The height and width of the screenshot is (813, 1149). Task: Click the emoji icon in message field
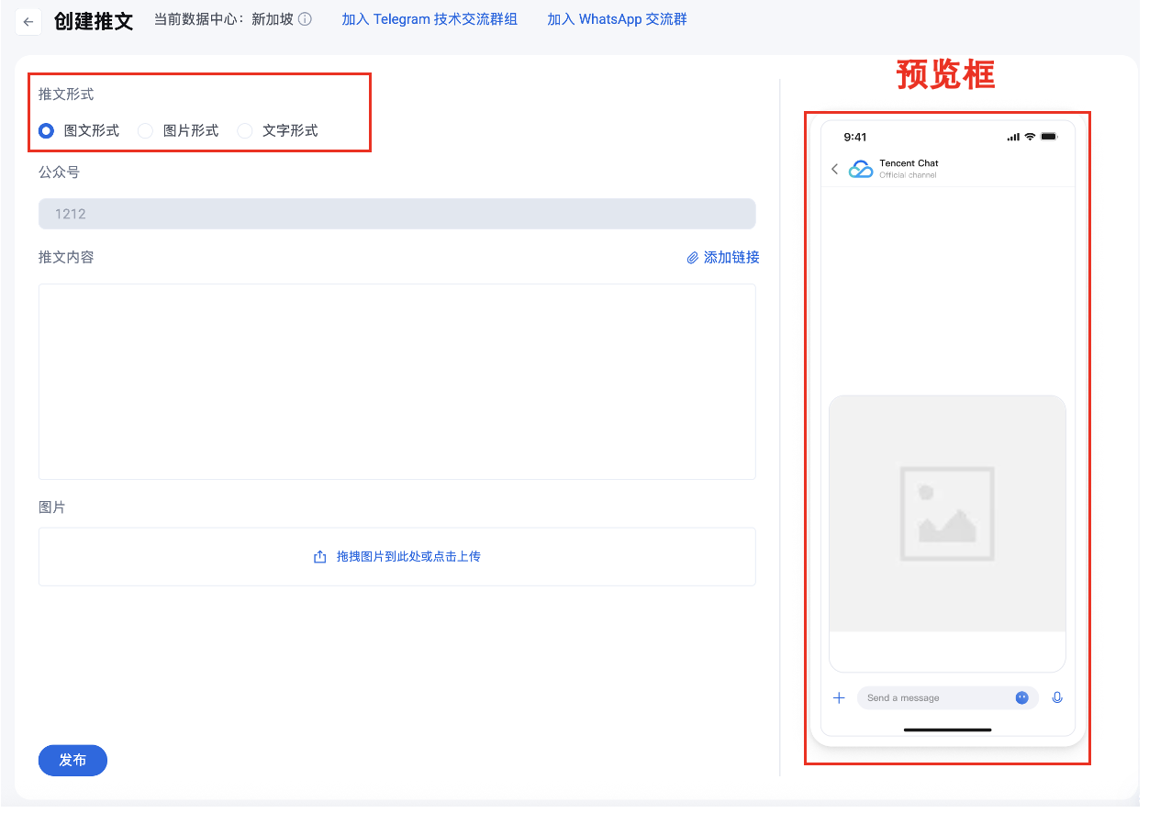1021,698
